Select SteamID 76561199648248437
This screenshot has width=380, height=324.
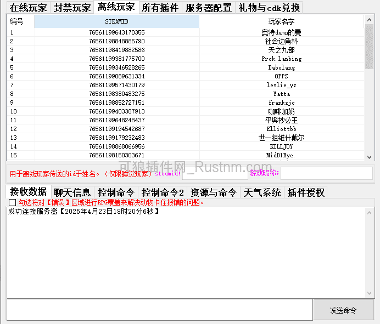coord(117,120)
